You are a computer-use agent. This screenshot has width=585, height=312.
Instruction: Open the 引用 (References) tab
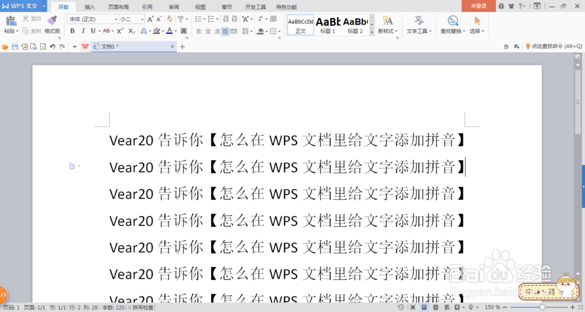(147, 6)
